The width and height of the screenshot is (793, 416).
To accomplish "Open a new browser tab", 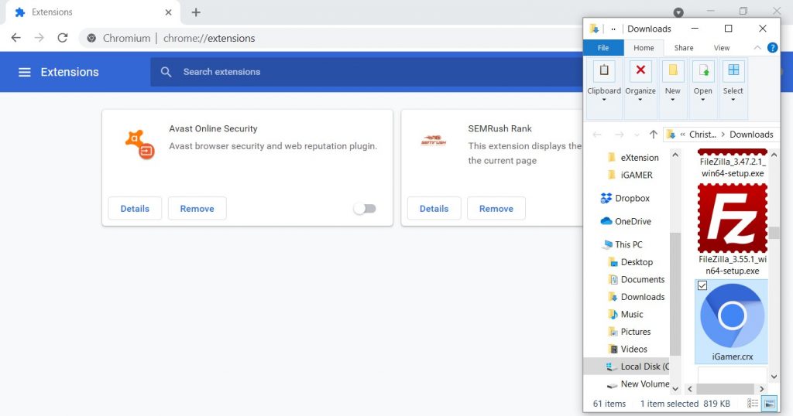I will click(x=196, y=12).
